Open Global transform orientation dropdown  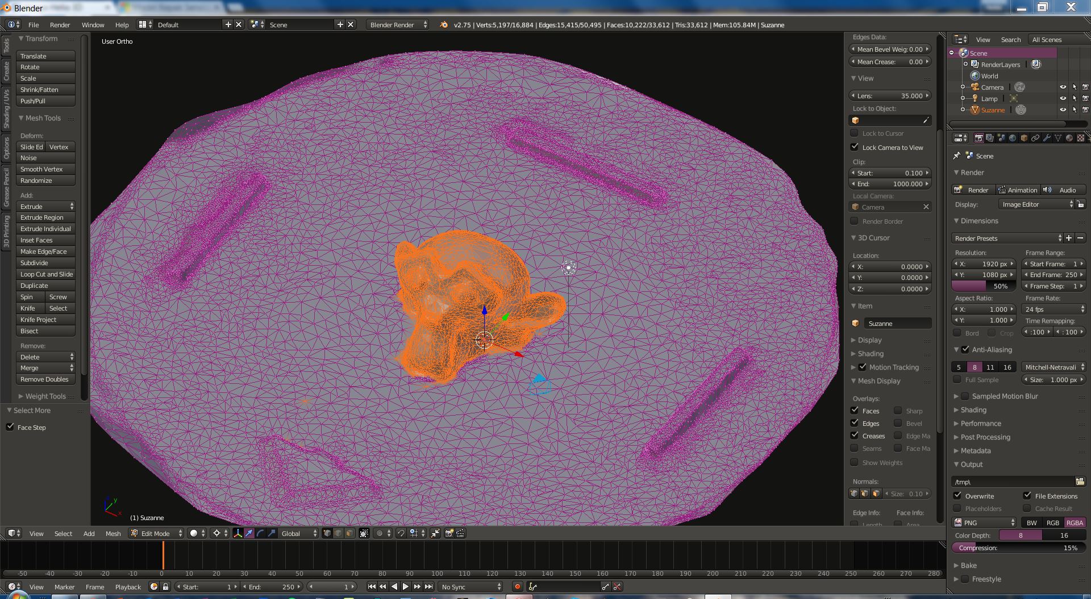(299, 533)
